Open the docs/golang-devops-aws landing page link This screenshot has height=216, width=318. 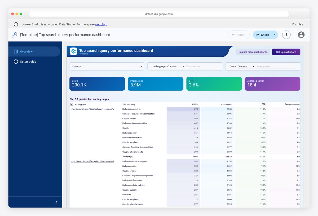coord(92,109)
